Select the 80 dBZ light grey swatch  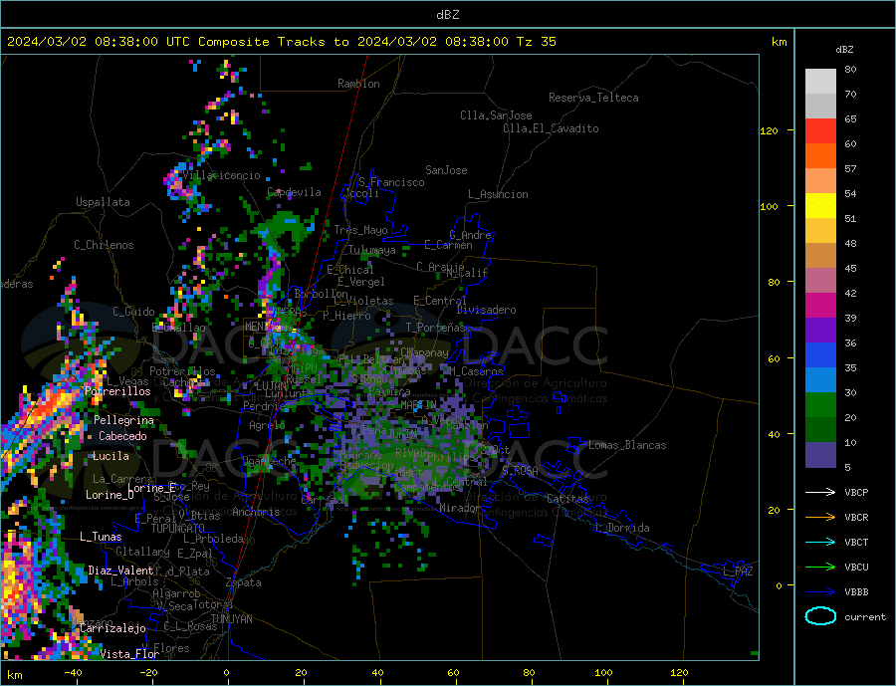820,82
